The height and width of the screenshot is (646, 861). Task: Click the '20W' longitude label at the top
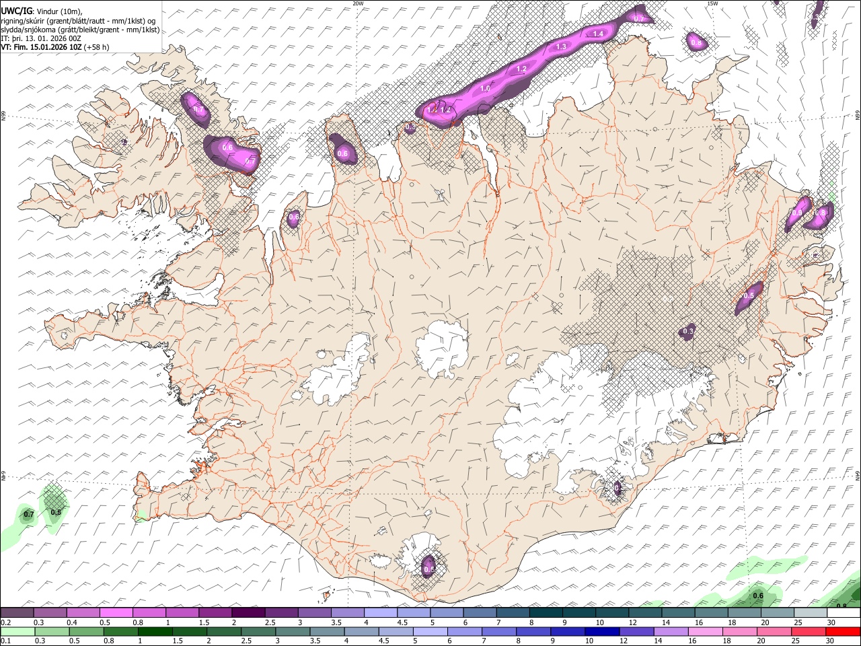click(x=358, y=3)
